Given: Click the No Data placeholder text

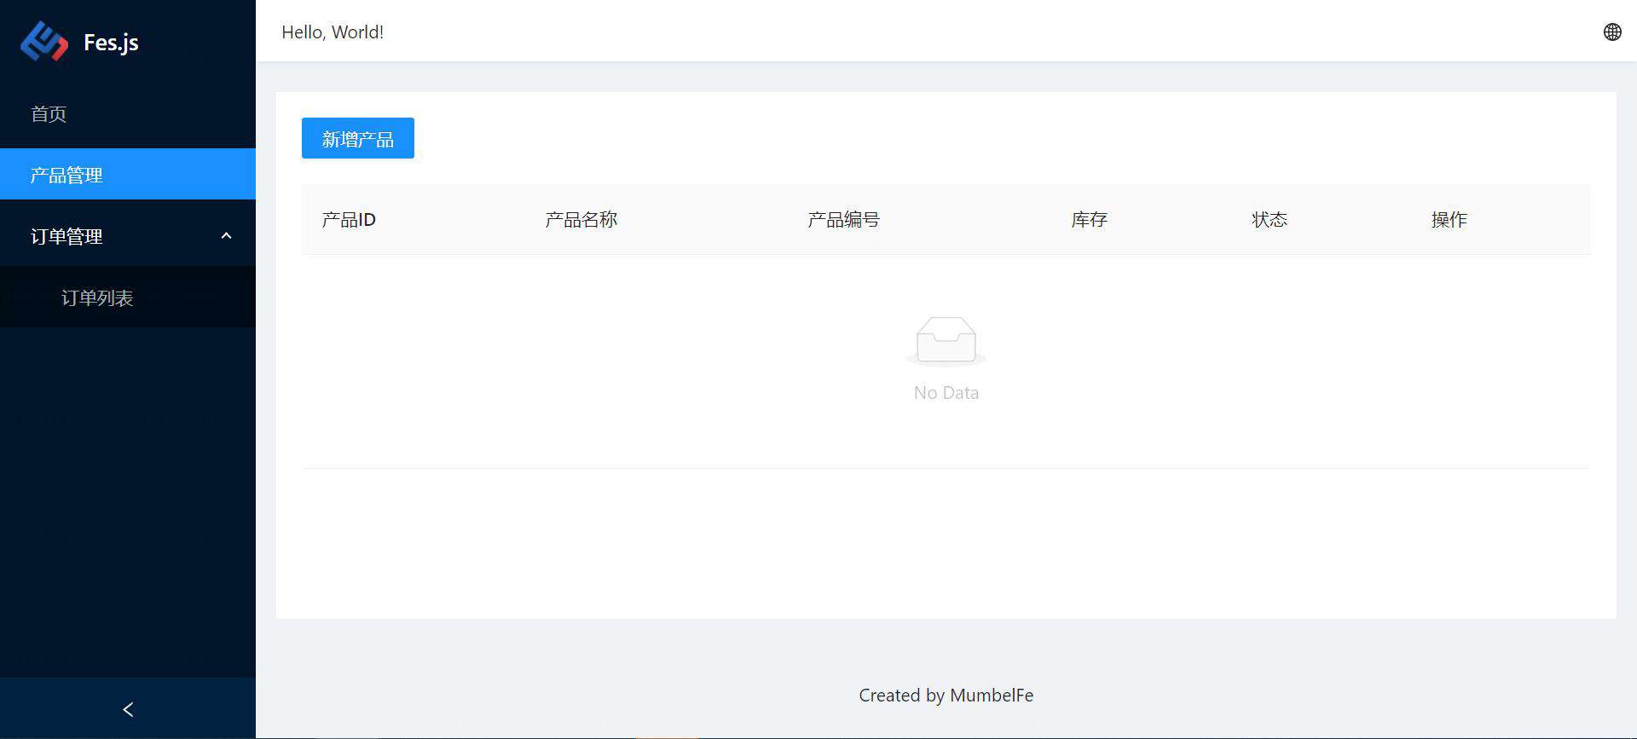Looking at the screenshot, I should pos(946,392).
